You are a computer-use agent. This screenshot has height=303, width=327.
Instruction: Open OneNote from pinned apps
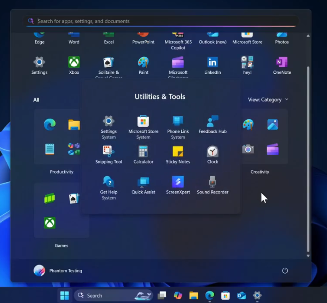point(282,65)
